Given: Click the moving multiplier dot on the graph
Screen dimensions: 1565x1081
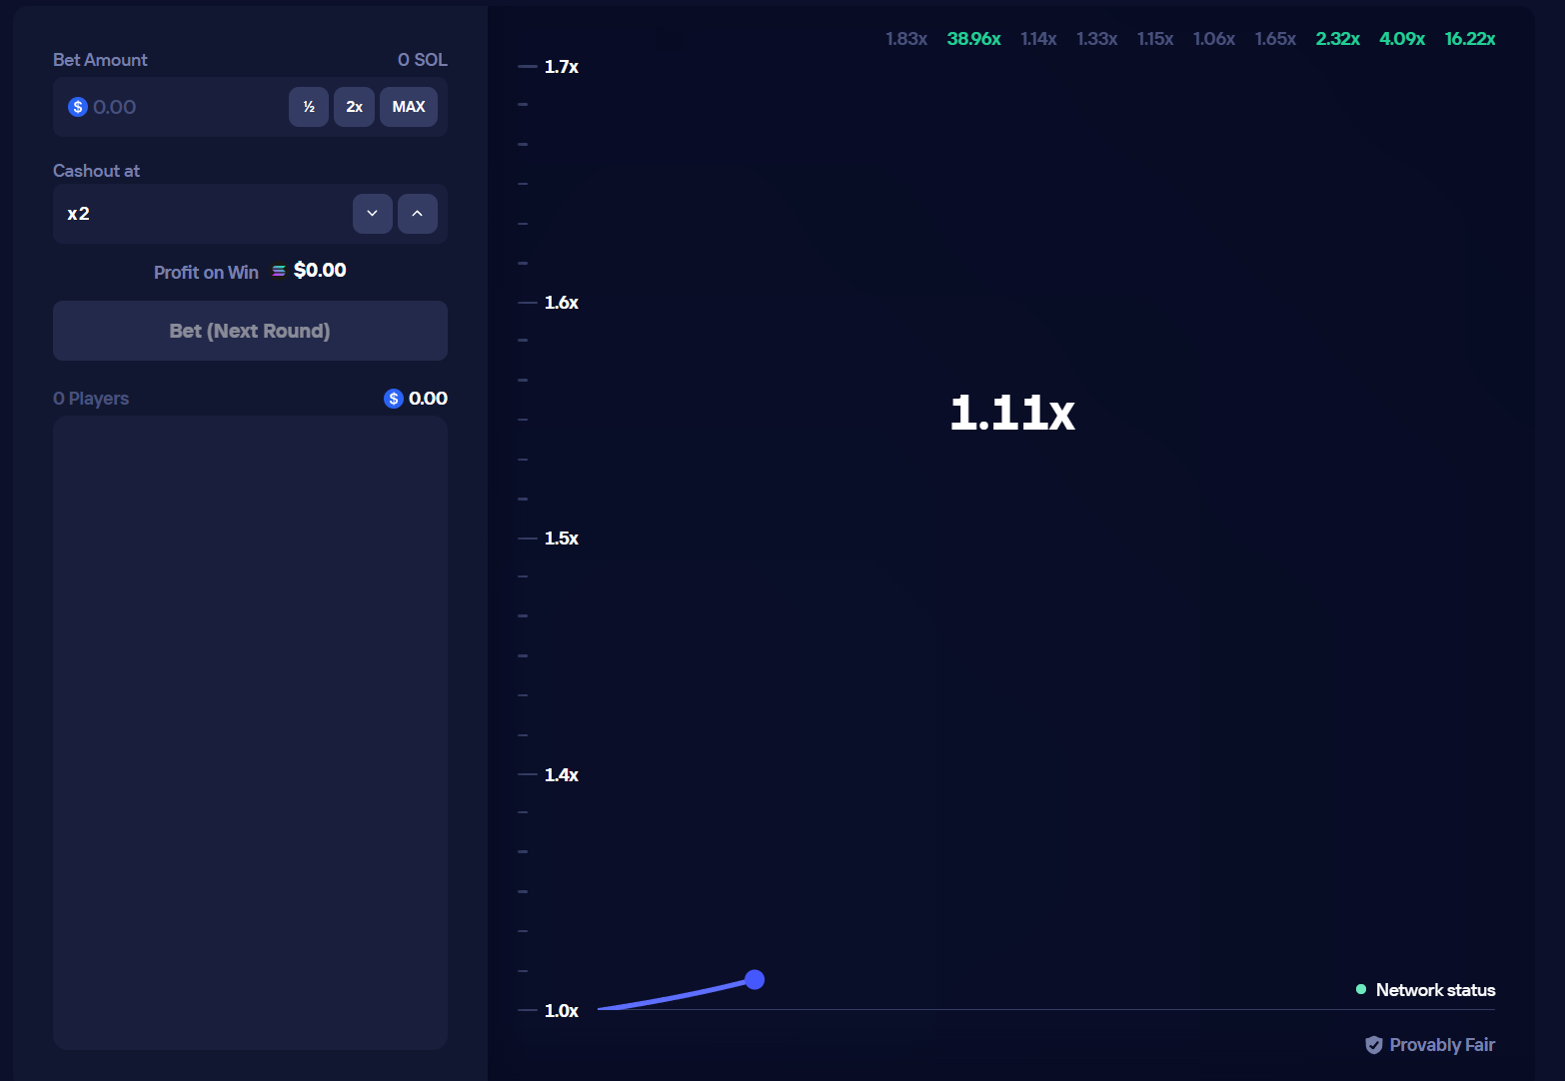Looking at the screenshot, I should click(754, 980).
